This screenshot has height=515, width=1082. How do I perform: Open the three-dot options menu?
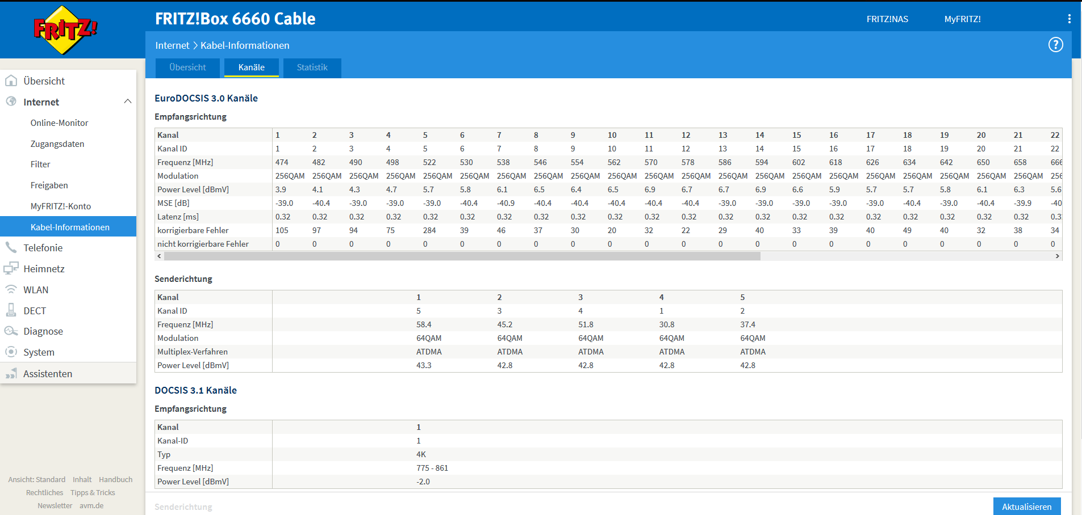click(x=1069, y=19)
